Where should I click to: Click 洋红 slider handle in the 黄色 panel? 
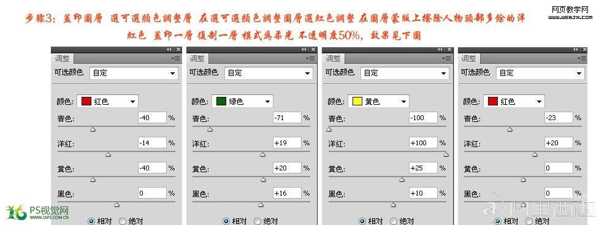pyautogui.click(x=446, y=154)
